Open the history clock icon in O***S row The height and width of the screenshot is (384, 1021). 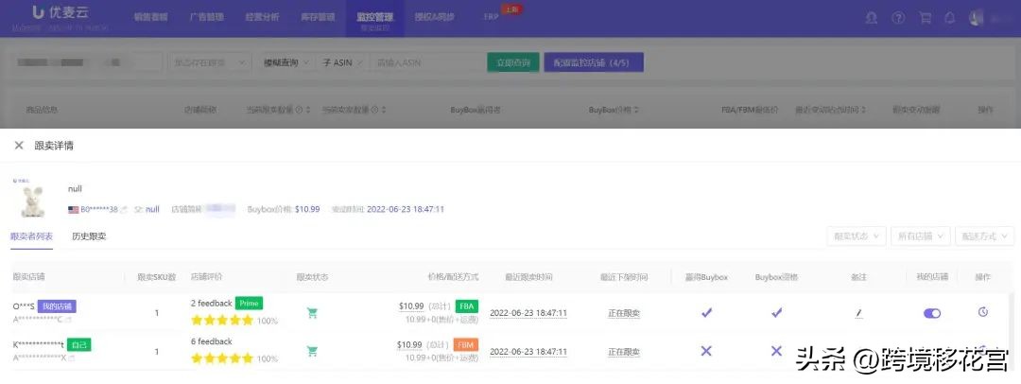pyautogui.click(x=982, y=312)
